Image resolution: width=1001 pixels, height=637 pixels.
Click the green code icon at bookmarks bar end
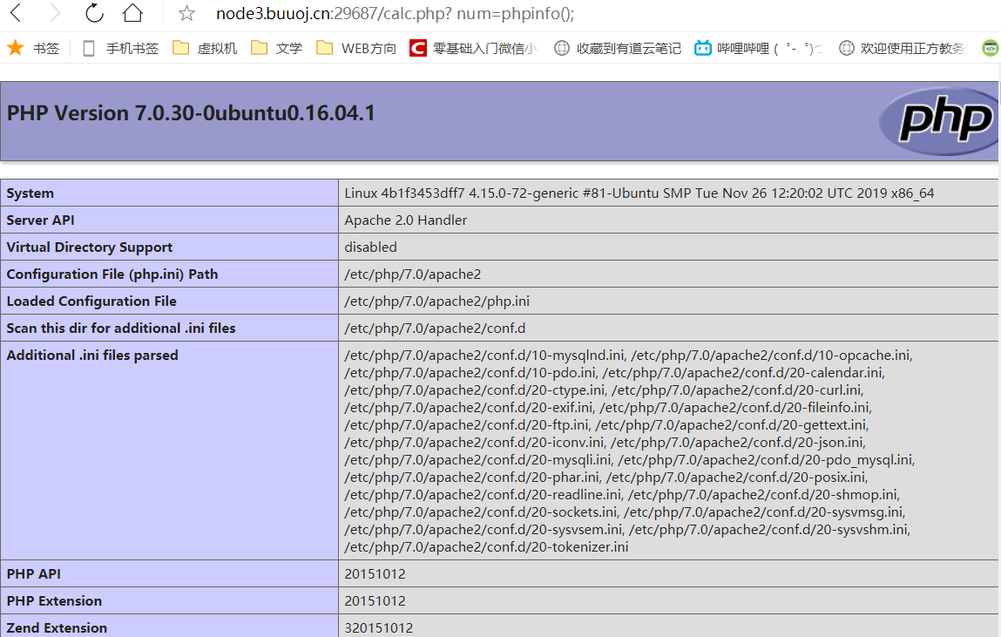[x=990, y=48]
